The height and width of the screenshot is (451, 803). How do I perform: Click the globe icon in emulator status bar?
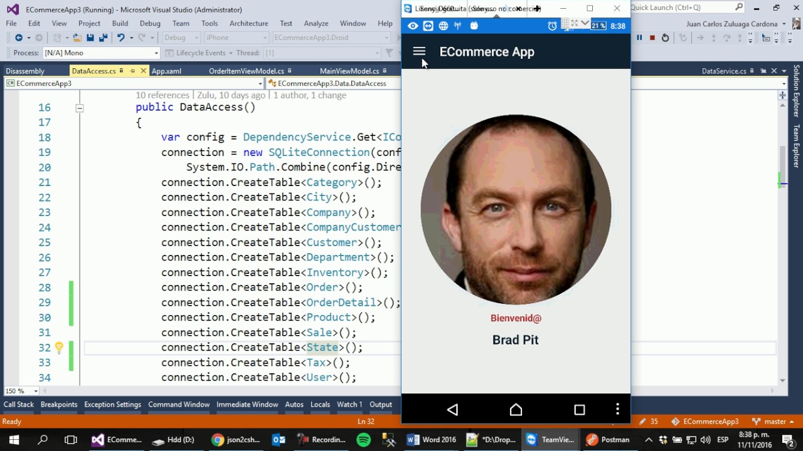point(444,26)
